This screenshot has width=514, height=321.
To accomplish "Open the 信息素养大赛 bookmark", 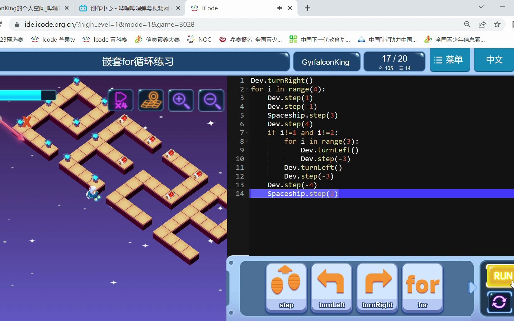I will point(158,40).
